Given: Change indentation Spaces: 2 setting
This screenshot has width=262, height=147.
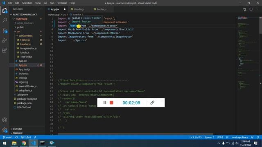Looking at the screenshot, I should 209,137.
